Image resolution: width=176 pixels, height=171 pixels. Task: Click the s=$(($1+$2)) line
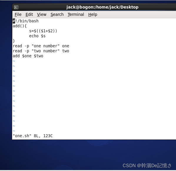(43, 31)
